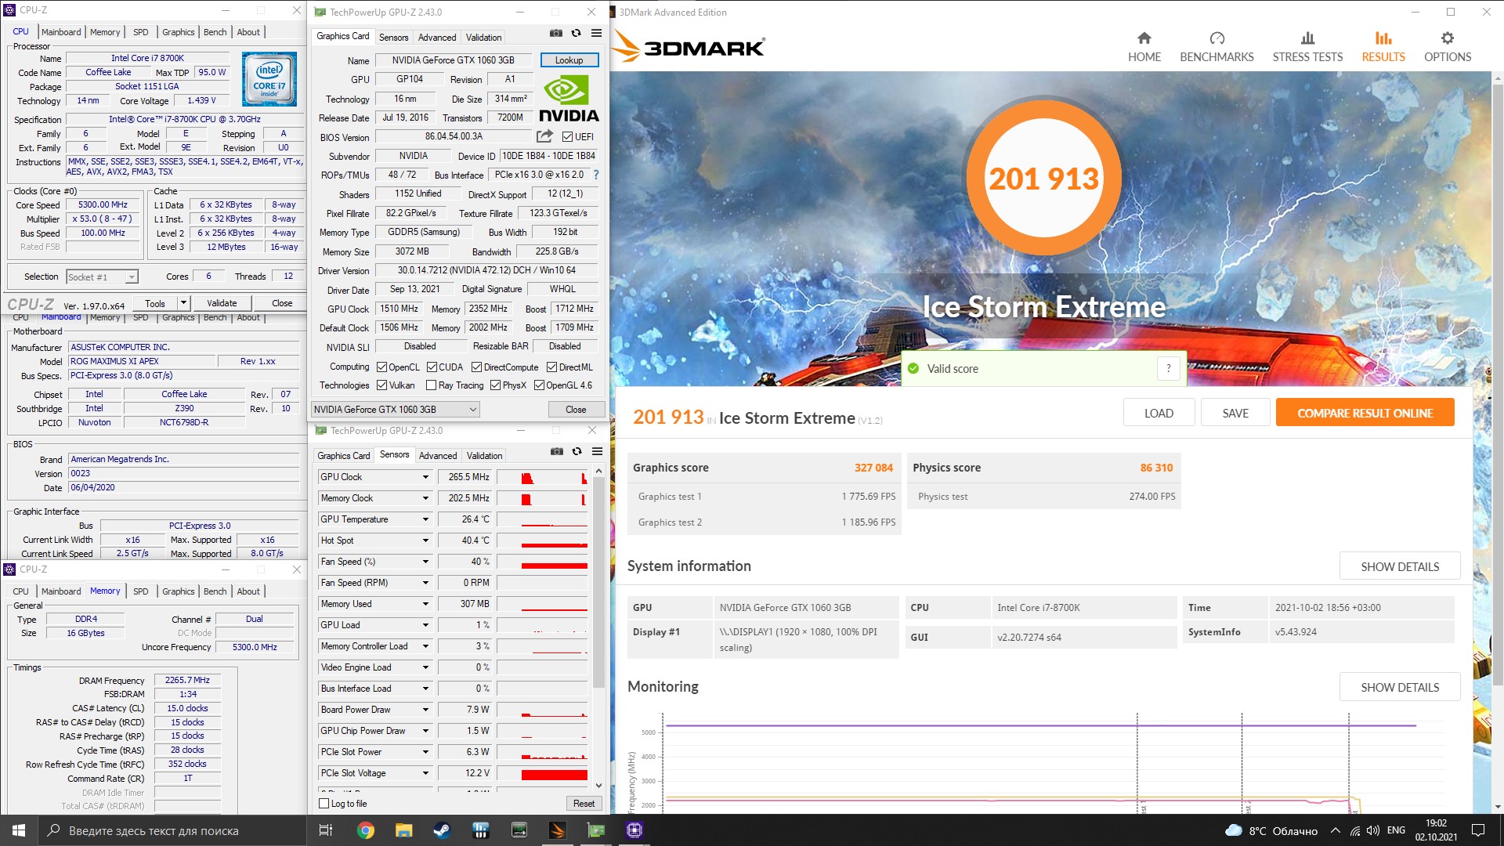Click the 3DMark logo
Viewport: 1504px width, 846px height.
click(689, 45)
